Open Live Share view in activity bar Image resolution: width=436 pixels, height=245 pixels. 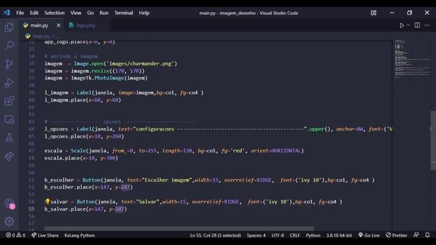click(9, 156)
